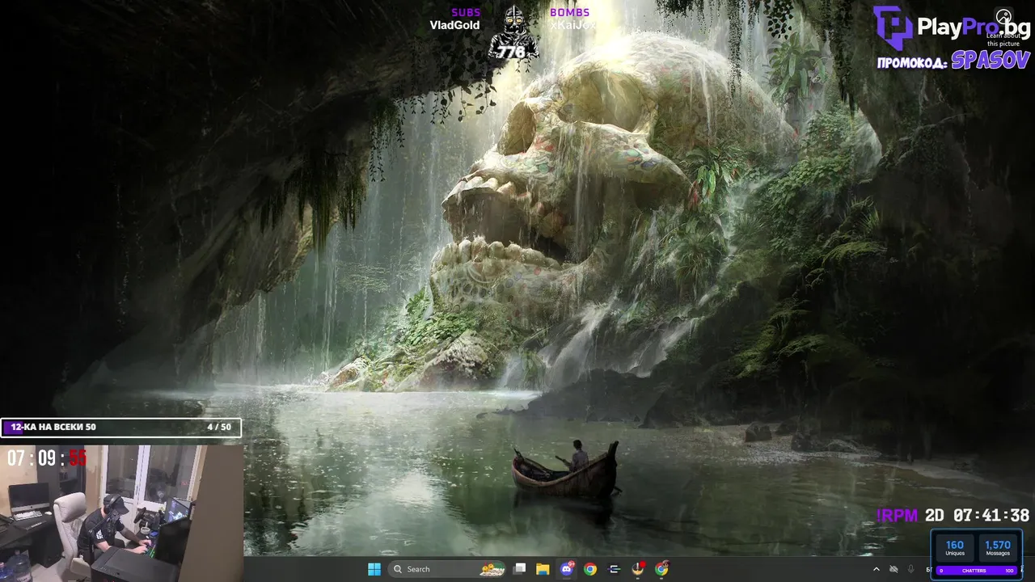Viewport: 1035px width, 582px height.
Task: Open the Windows Start menu
Action: (374, 569)
